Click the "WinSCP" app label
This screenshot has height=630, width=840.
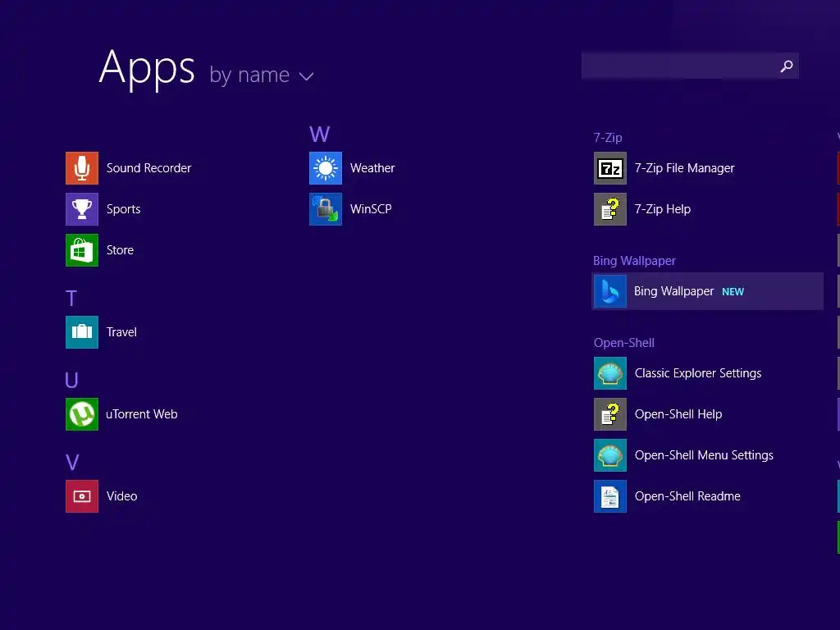point(372,209)
